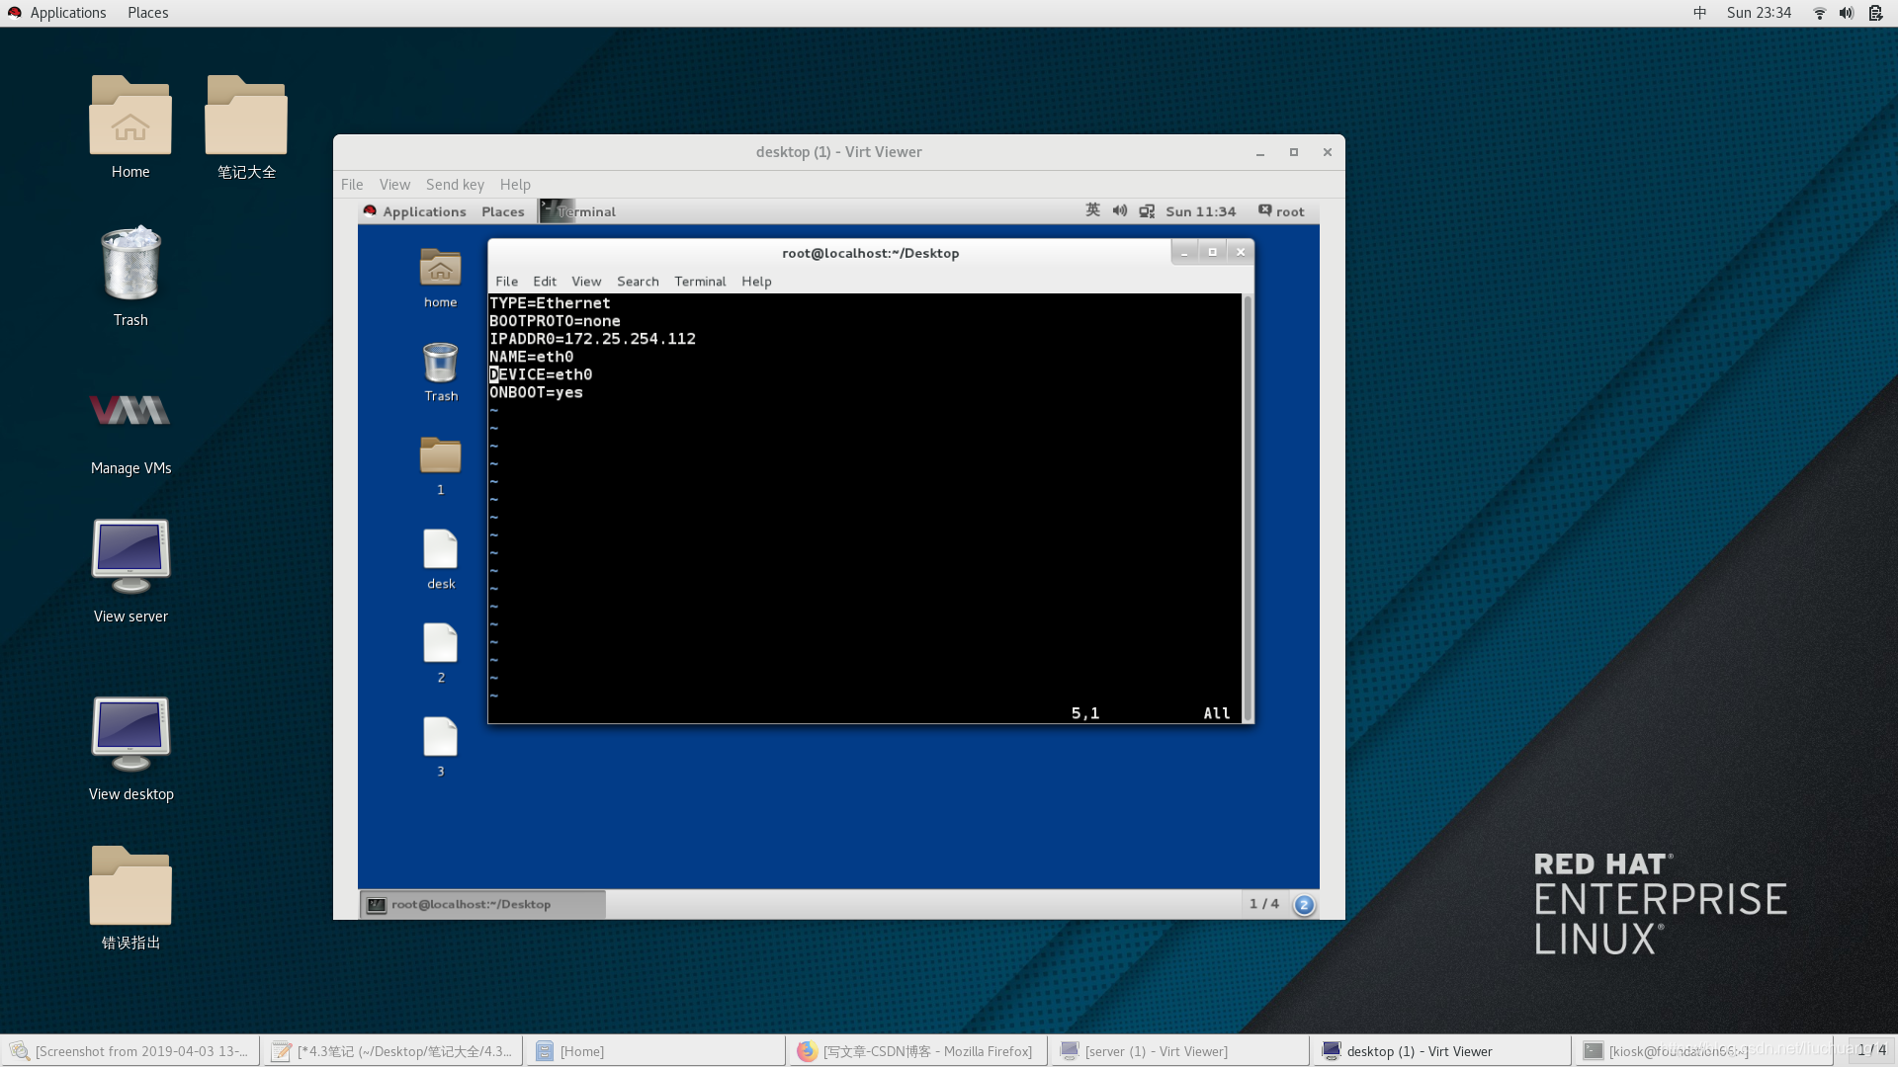Open the host desktop Trash icon
1898x1067 pixels.
click(x=130, y=263)
